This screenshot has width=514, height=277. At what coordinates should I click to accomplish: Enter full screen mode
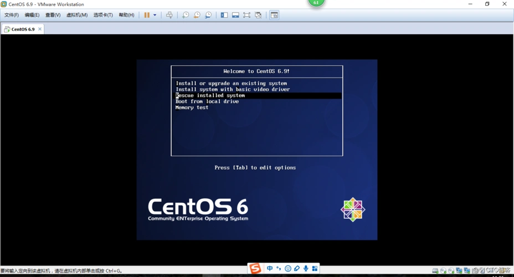pos(246,15)
